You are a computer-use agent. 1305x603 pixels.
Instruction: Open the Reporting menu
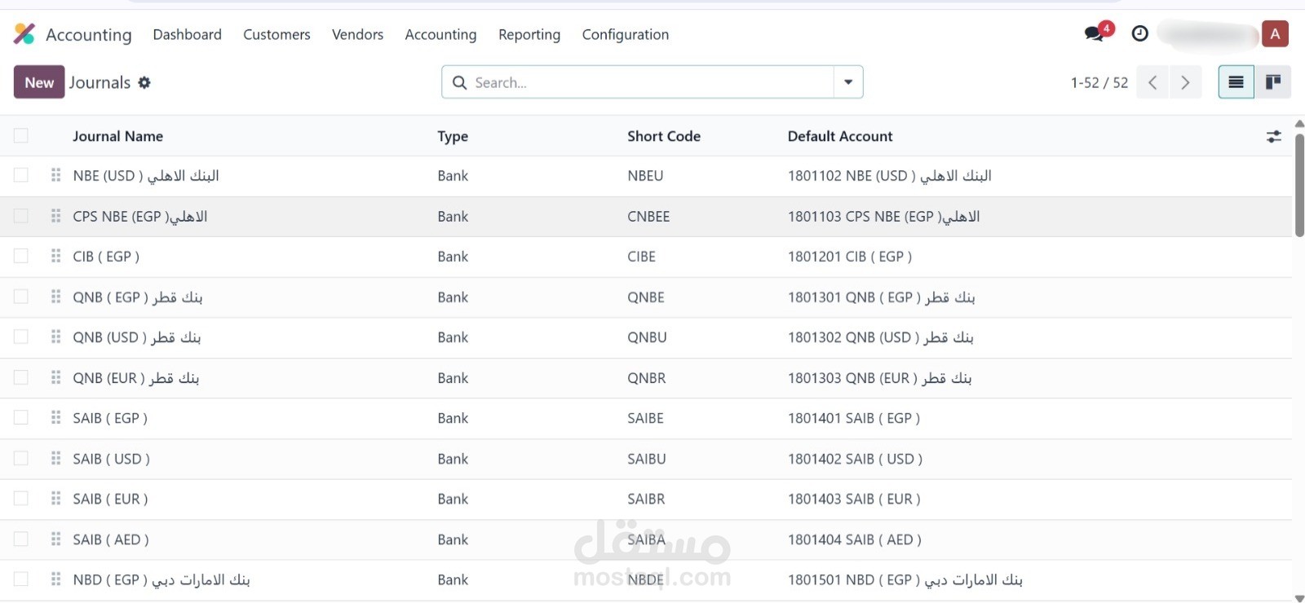pyautogui.click(x=529, y=34)
